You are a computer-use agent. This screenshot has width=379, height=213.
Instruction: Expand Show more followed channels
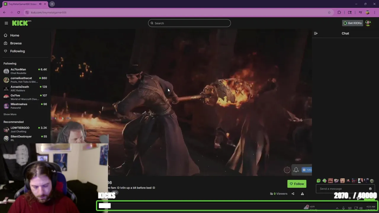pyautogui.click(x=10, y=114)
